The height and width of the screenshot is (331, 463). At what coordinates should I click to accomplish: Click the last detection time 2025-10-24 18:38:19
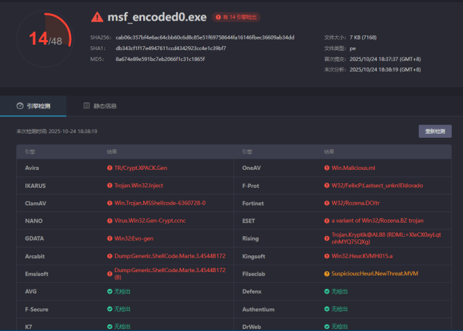[x=73, y=131]
